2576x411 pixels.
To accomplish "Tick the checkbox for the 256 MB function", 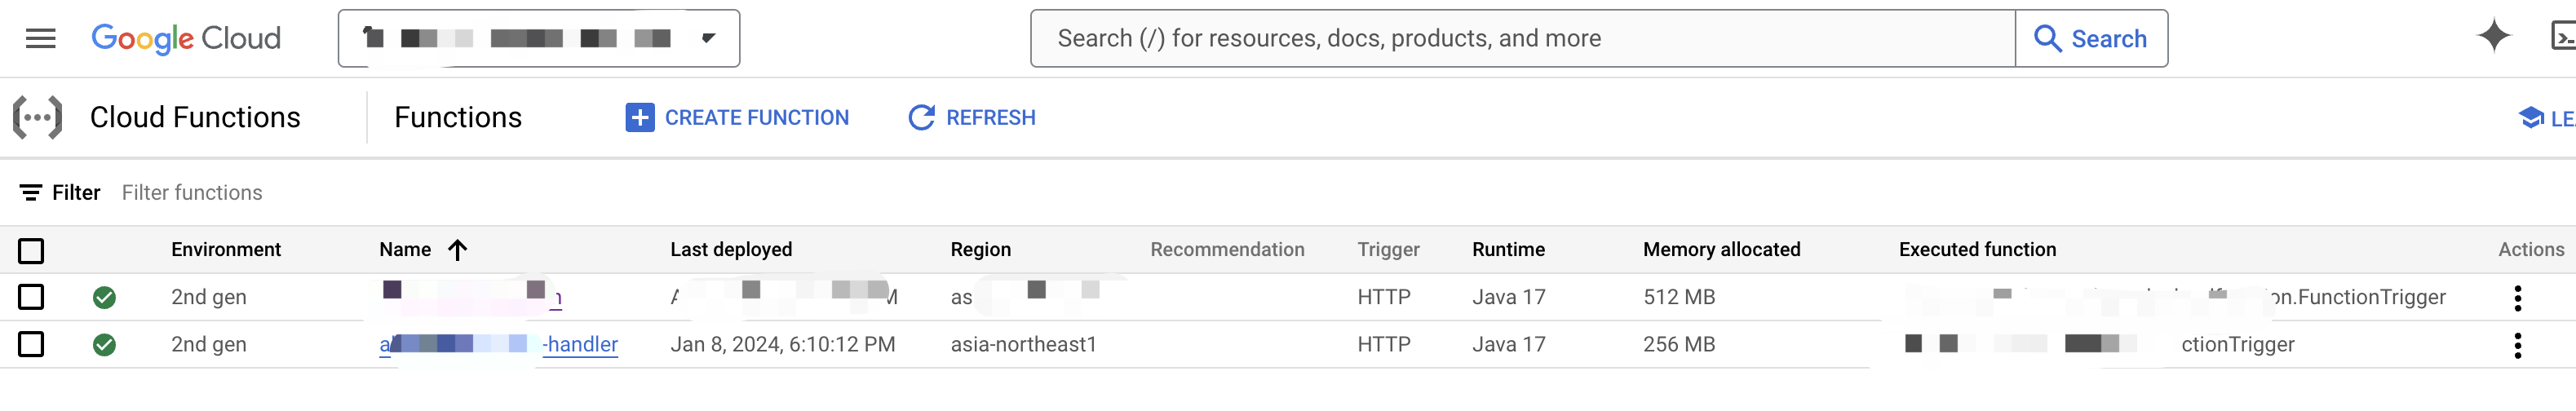I will 32,345.
